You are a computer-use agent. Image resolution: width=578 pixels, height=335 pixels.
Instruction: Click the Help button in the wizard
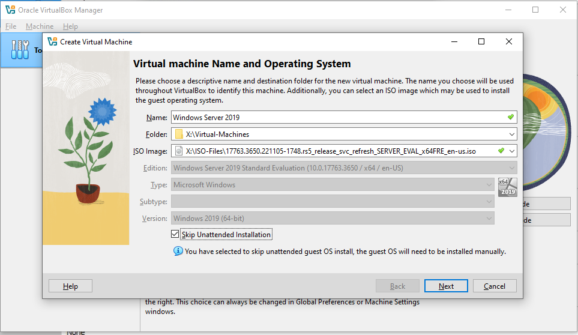point(70,286)
